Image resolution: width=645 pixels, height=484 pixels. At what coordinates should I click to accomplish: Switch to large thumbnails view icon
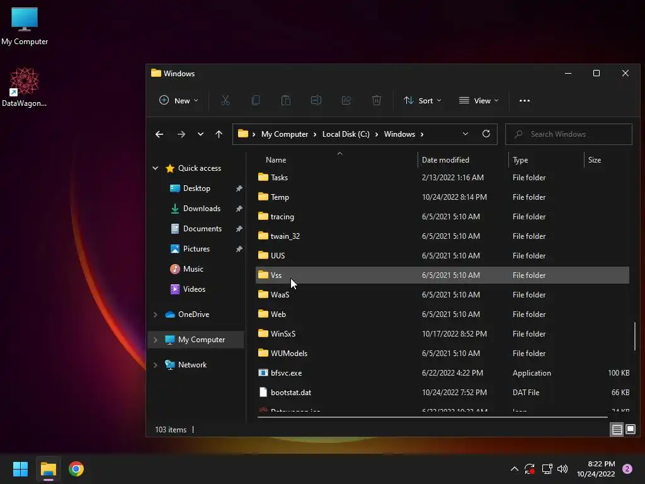click(x=631, y=430)
